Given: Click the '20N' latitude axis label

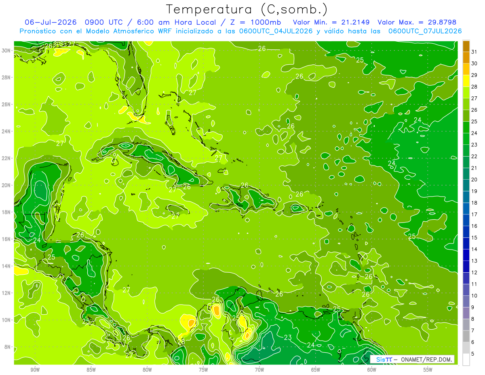Looking at the screenshot, I should (6, 185).
